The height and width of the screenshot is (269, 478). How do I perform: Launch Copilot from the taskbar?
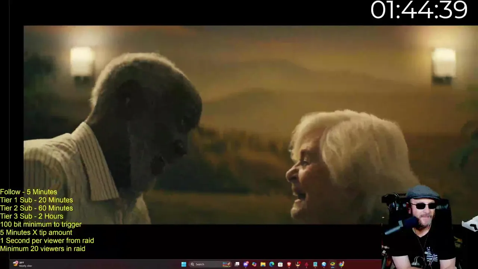click(254, 264)
